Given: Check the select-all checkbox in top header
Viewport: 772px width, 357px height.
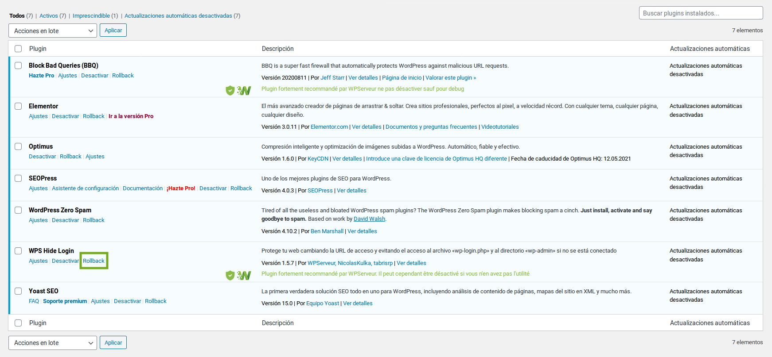Looking at the screenshot, I should (18, 49).
